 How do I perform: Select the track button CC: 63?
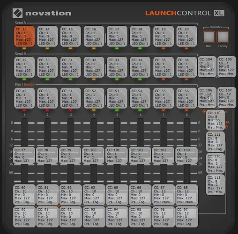tap(94, 195)
